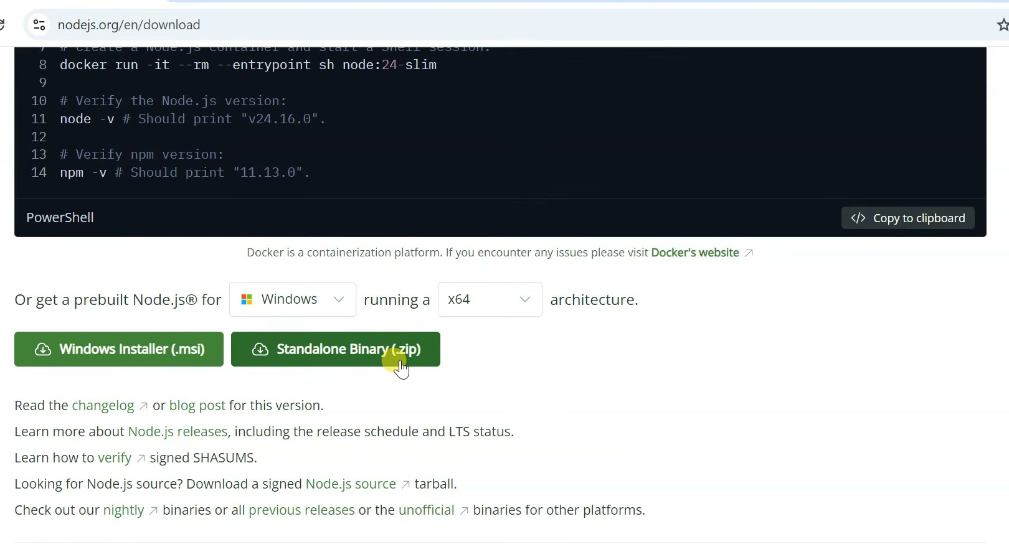The height and width of the screenshot is (557, 1009).
Task: Download the Standalone Binary (.zip)
Action: coord(336,349)
